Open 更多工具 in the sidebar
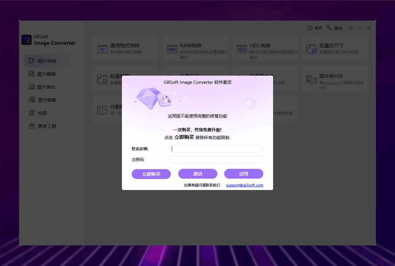 click(x=46, y=126)
